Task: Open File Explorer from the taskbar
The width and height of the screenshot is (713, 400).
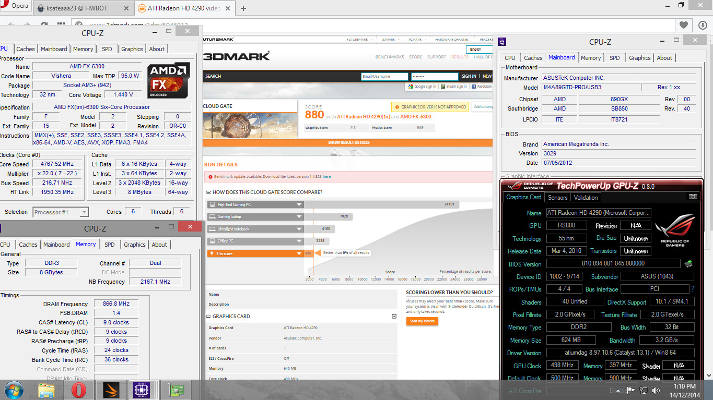Action: (x=46, y=390)
